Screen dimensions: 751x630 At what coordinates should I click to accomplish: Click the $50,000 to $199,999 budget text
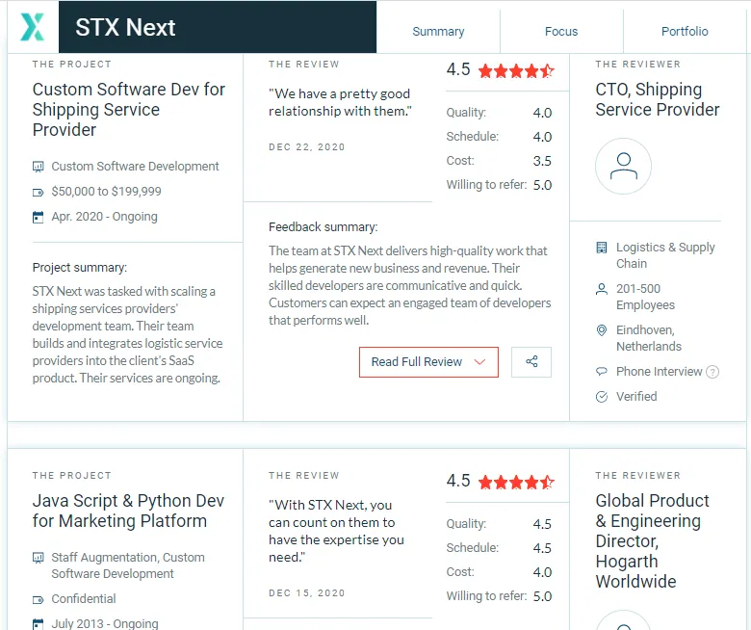coord(106,192)
